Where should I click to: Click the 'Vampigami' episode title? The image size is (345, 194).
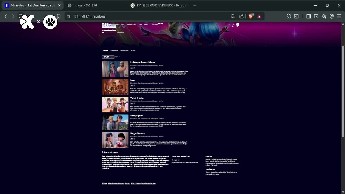coord(137,116)
